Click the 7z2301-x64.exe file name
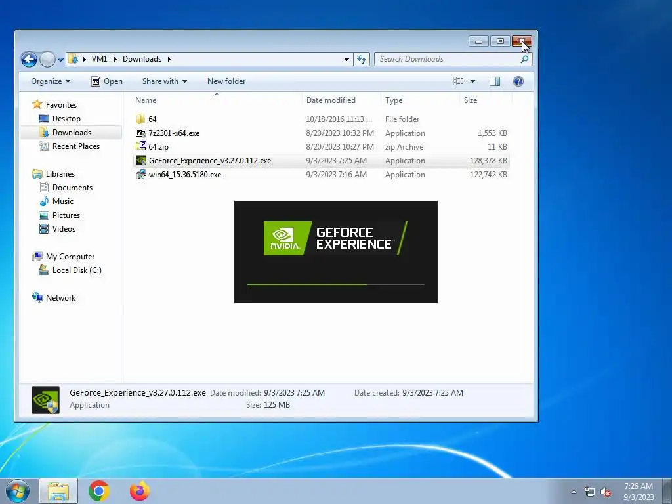672x504 pixels. click(x=174, y=133)
